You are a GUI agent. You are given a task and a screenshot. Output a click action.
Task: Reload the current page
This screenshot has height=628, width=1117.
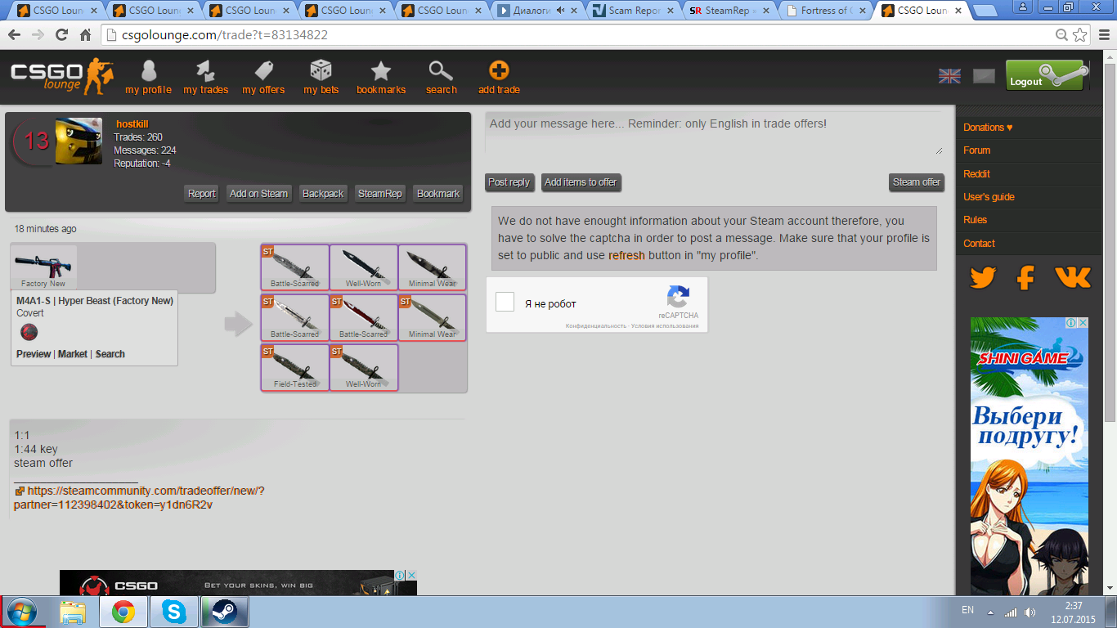(x=61, y=35)
